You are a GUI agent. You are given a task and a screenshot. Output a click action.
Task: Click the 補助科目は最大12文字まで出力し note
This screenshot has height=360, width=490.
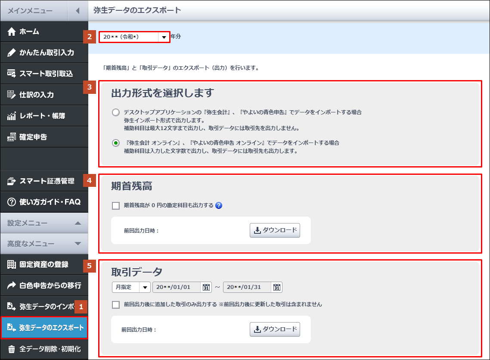[x=212, y=128]
